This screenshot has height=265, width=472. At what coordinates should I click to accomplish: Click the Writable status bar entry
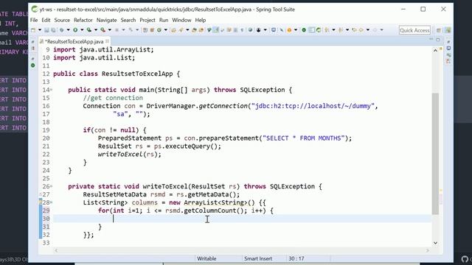[x=206, y=258]
